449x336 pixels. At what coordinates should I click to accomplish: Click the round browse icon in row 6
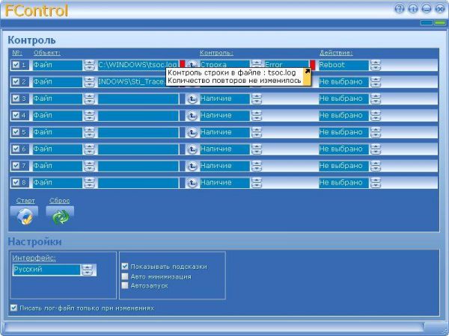(x=191, y=149)
